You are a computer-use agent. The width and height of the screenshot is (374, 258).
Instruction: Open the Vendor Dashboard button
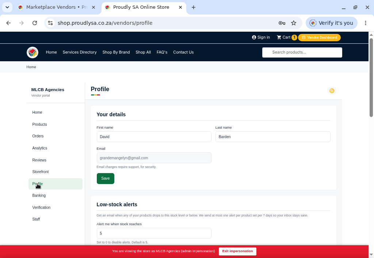tap(319, 38)
